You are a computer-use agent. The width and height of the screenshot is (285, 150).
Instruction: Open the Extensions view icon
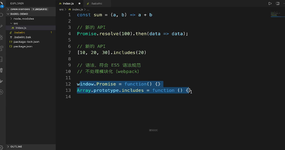2,48
